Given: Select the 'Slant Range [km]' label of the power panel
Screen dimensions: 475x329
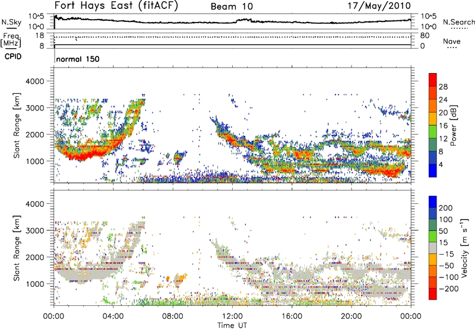Looking at the screenshot, I should click(x=17, y=125).
